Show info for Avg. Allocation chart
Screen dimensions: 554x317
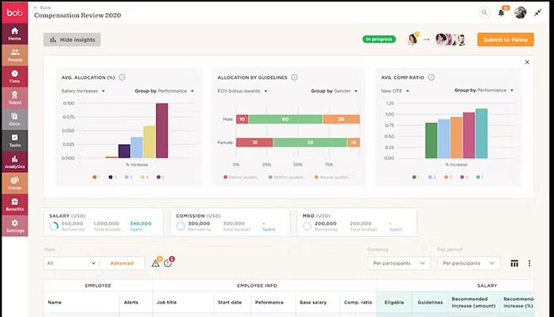point(122,77)
